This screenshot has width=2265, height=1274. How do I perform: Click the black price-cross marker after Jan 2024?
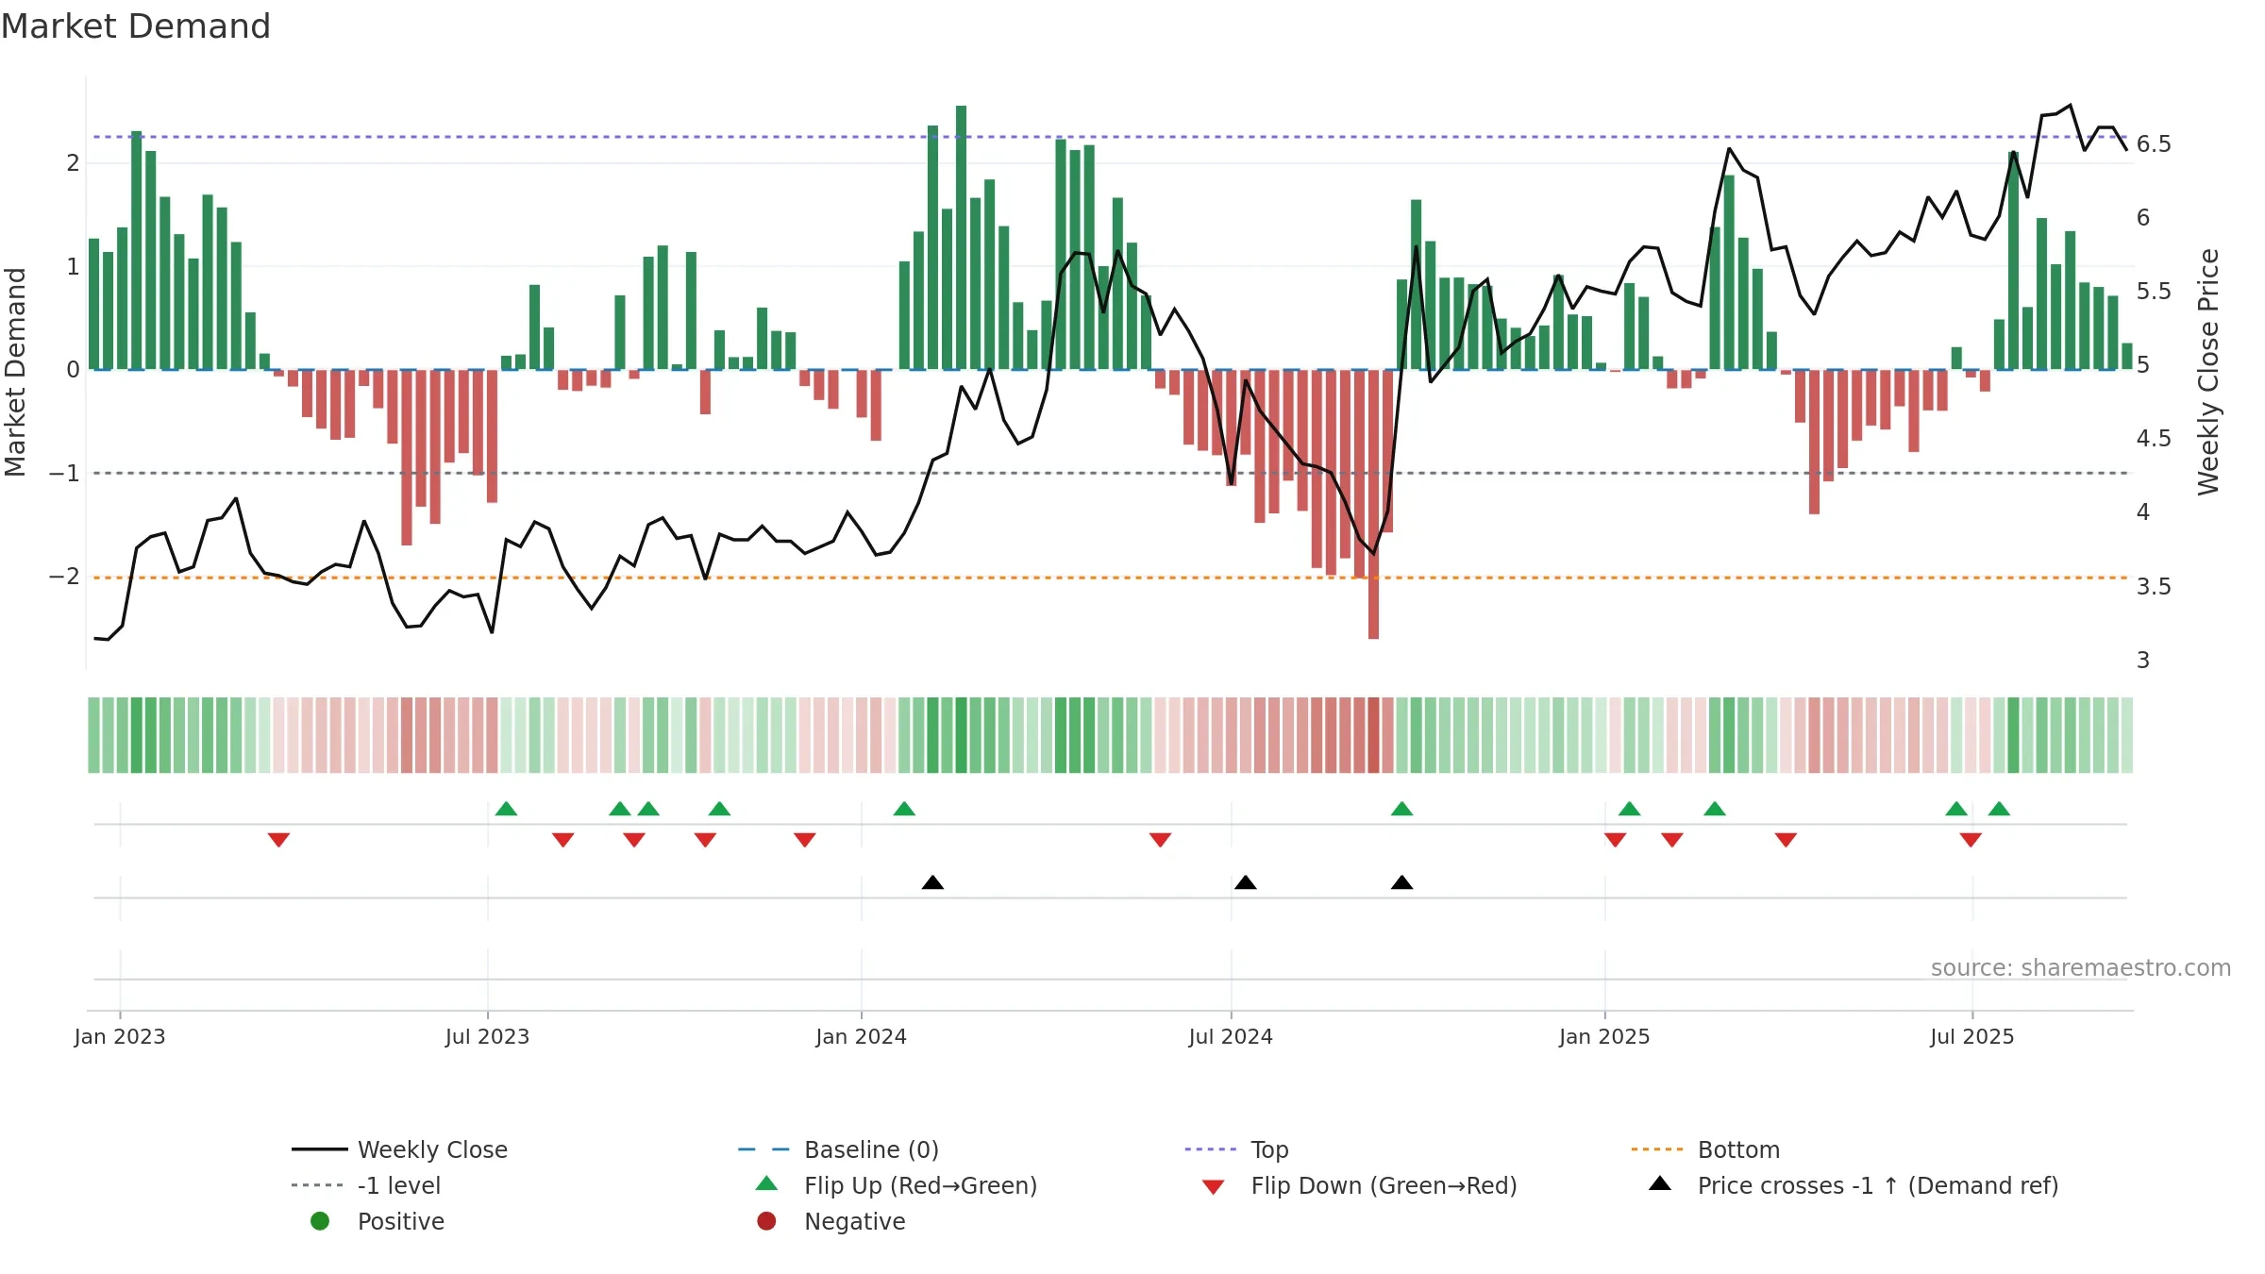(932, 882)
